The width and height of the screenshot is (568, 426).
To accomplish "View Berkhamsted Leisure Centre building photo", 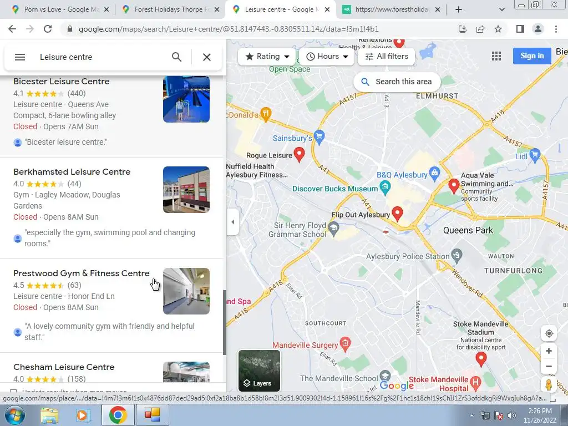I will tap(186, 190).
